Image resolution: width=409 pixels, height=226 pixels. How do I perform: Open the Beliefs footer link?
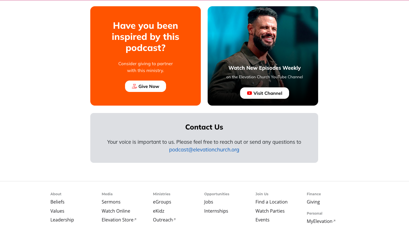58,202
